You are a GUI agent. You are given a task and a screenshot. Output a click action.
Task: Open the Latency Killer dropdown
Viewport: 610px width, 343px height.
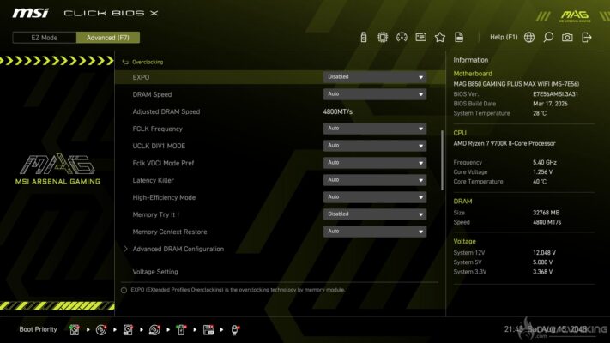375,180
